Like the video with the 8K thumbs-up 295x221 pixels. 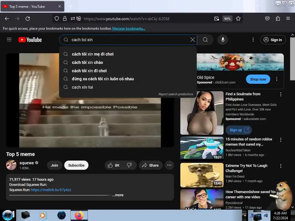[114, 165]
